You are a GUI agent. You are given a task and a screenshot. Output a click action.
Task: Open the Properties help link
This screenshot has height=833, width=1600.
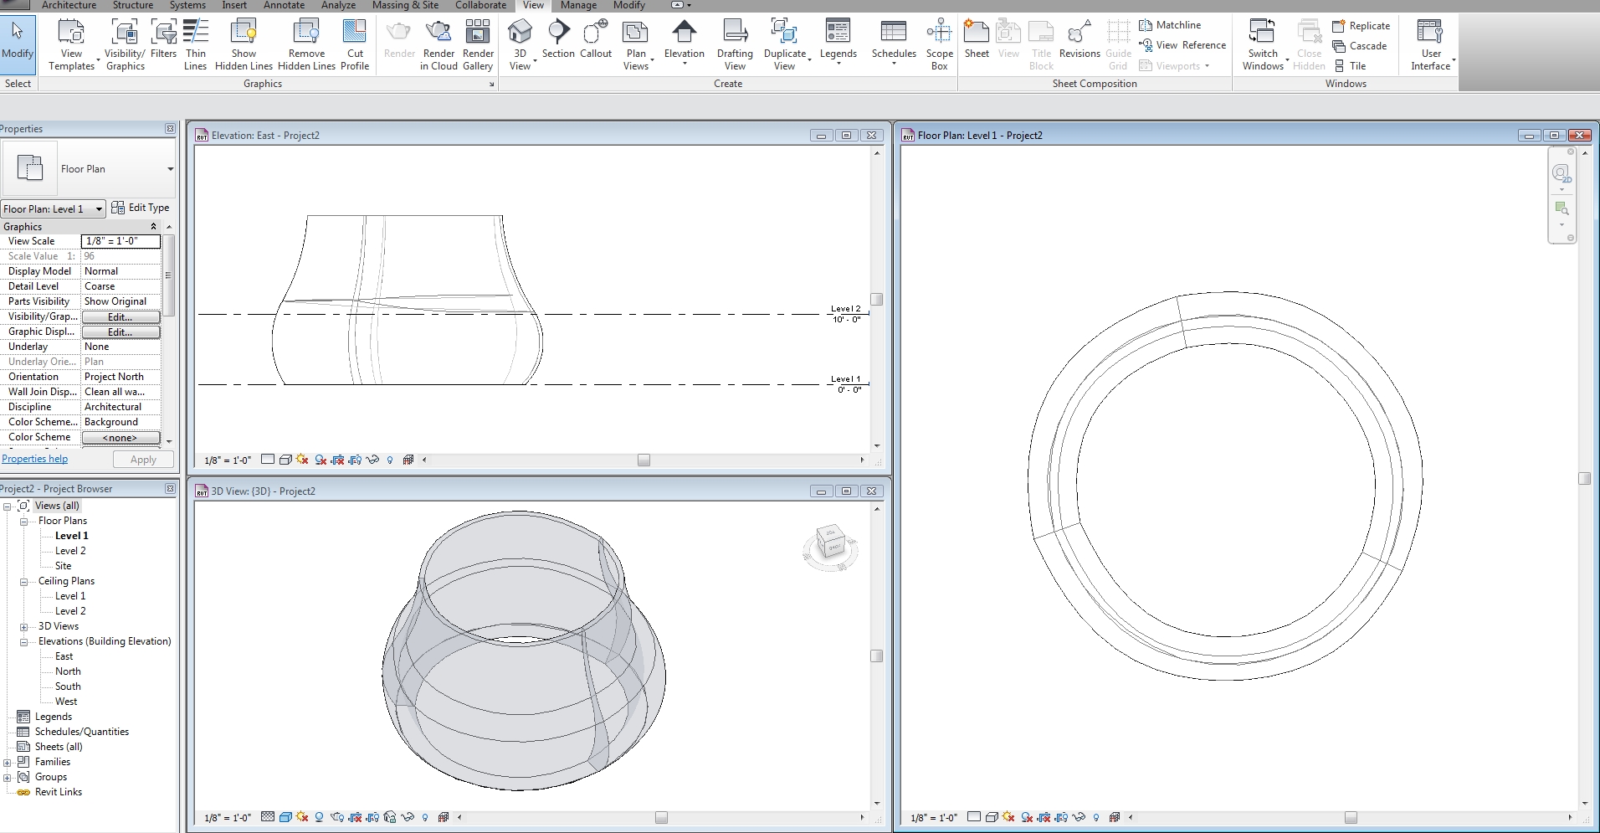35,459
